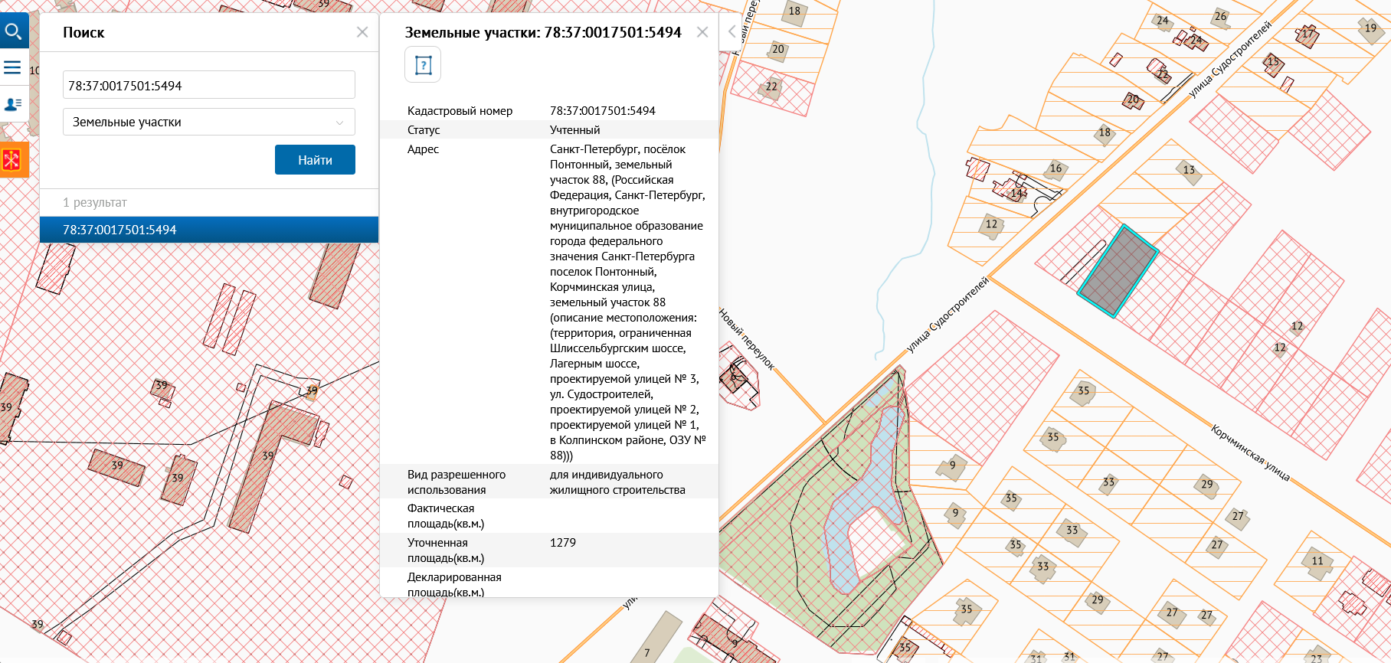Zoom to parcel using the object-outline icon

coord(423,65)
